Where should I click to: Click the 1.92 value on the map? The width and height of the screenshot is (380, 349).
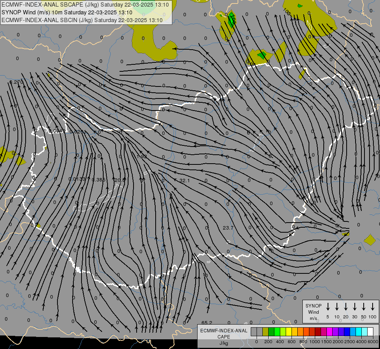[x=142, y=156]
